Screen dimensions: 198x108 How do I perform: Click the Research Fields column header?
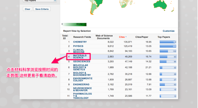pyautogui.click(x=82, y=37)
